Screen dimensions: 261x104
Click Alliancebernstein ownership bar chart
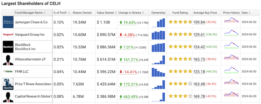click(x=158, y=60)
